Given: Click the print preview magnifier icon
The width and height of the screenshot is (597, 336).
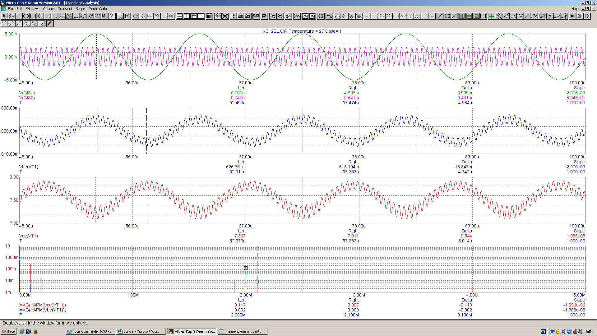Looking at the screenshot, I should tap(233, 16).
